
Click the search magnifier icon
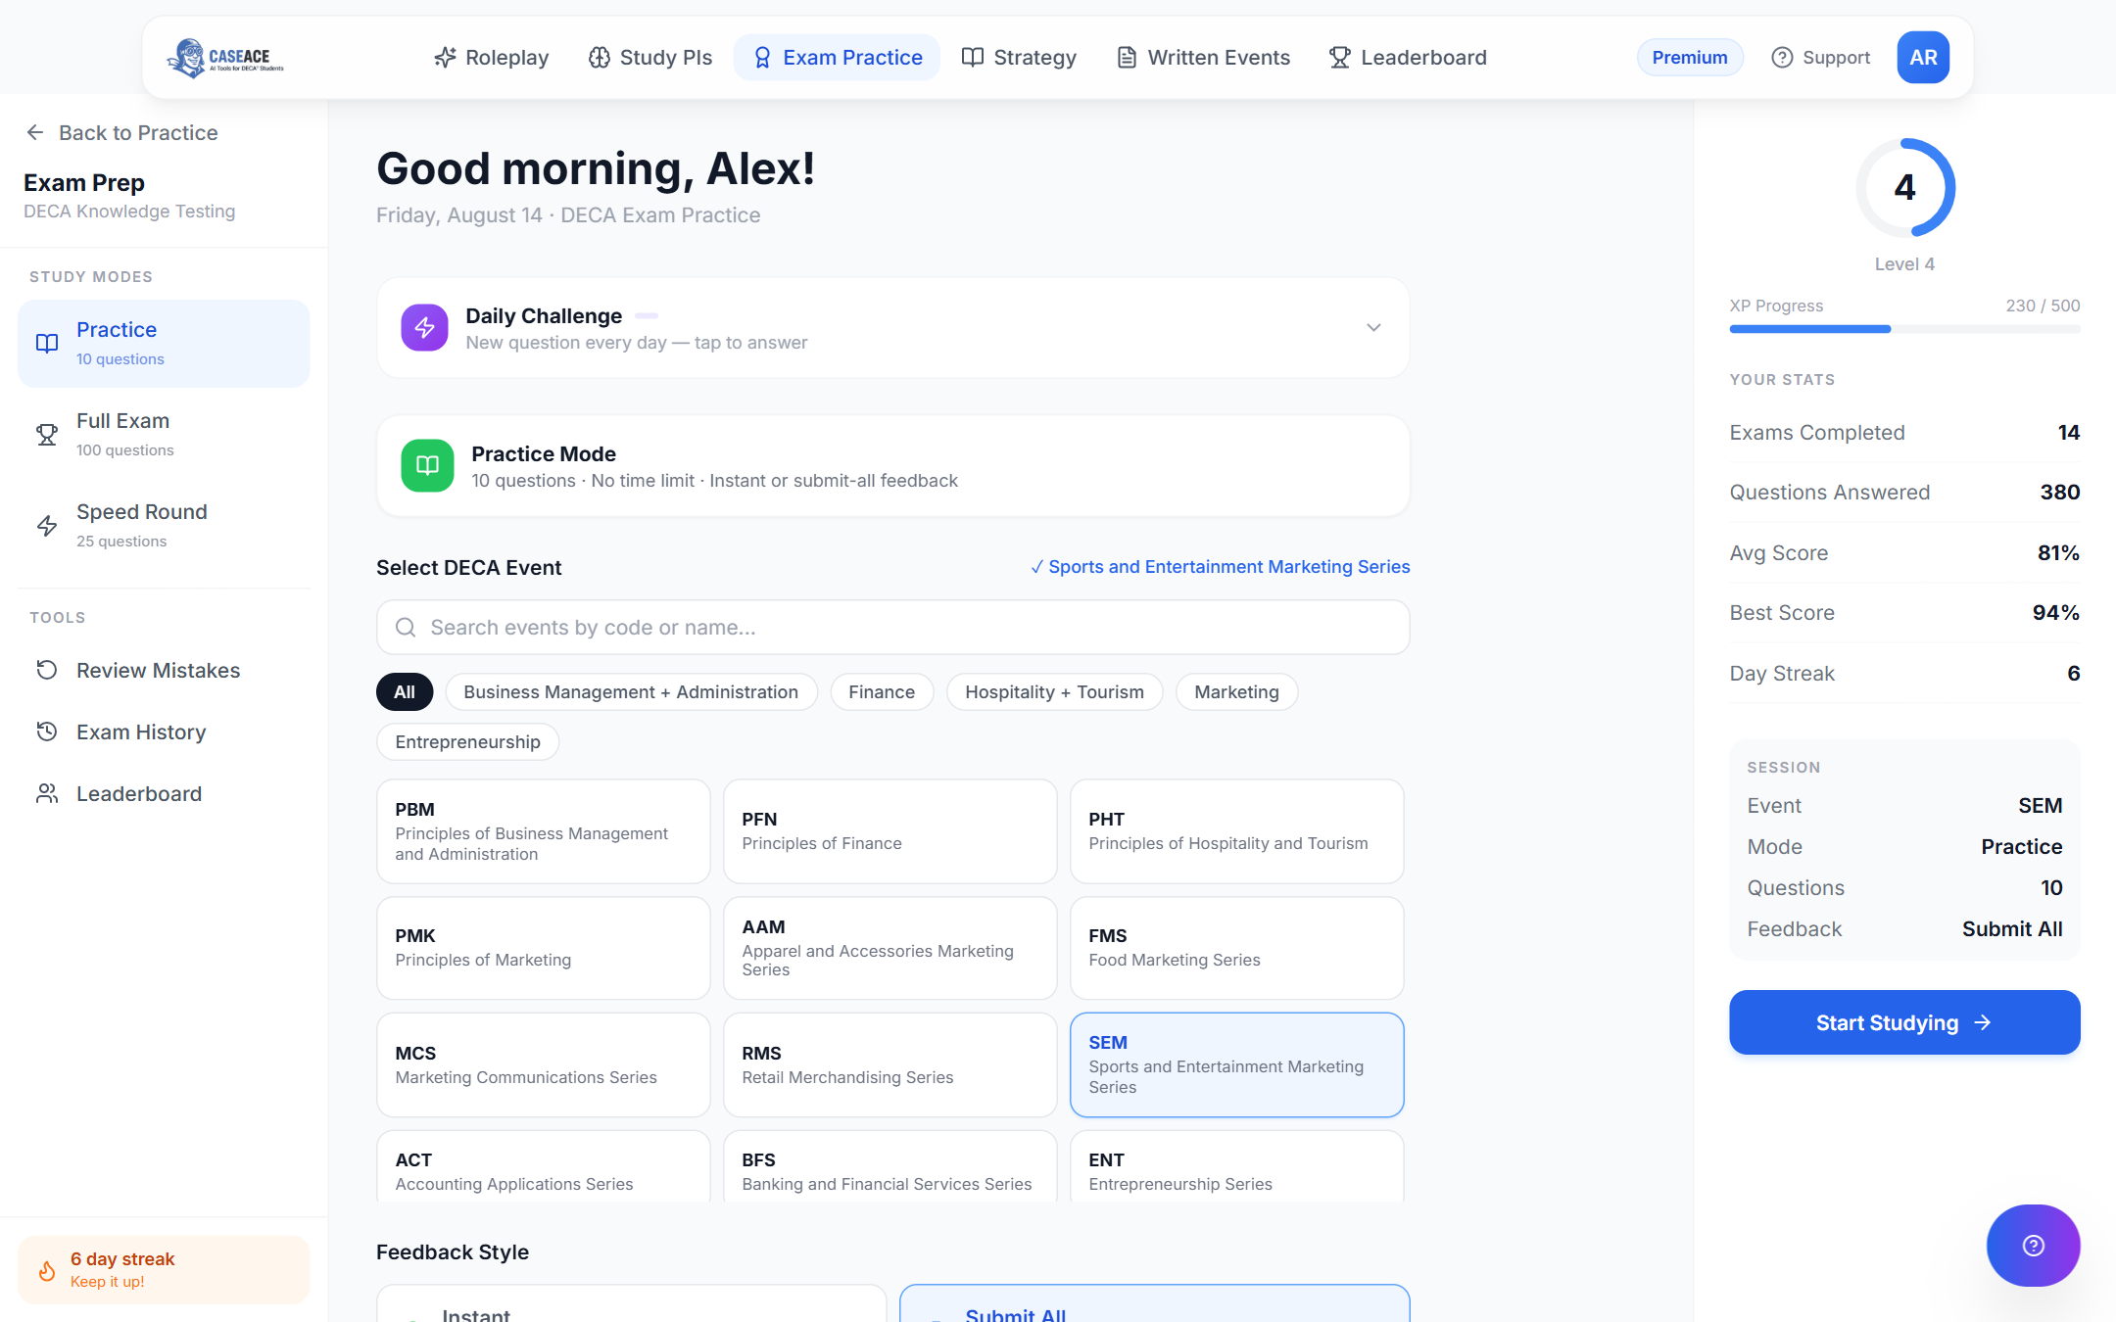(x=406, y=627)
